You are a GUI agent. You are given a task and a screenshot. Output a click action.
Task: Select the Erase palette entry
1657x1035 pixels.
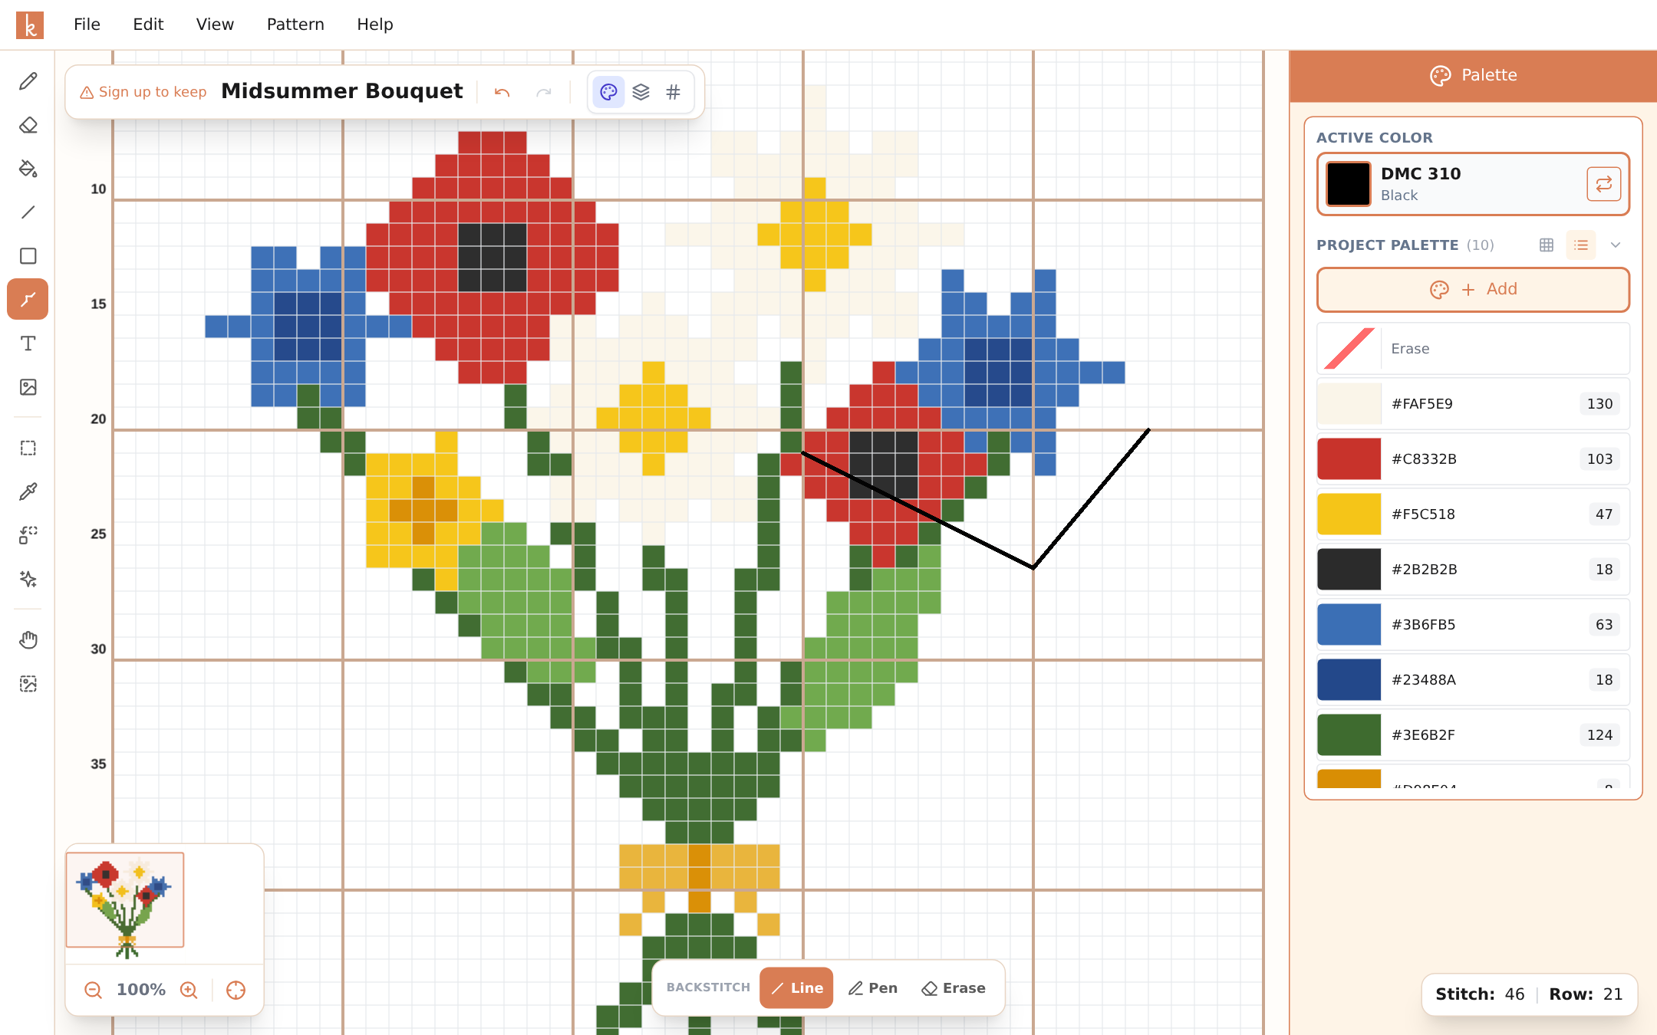[1473, 349]
